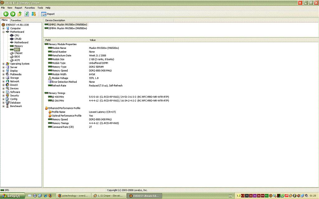
Task: Click the Error Detection Method icon
Action: click(x=50, y=82)
